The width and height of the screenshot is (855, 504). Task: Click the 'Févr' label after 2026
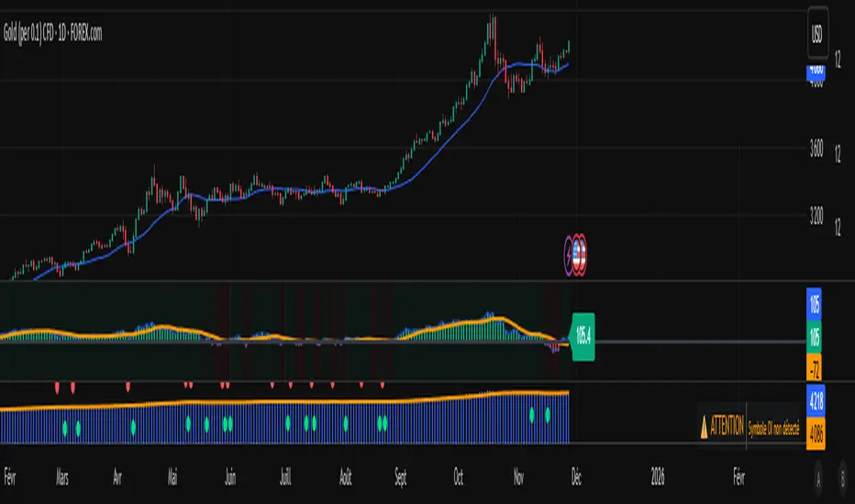point(738,477)
